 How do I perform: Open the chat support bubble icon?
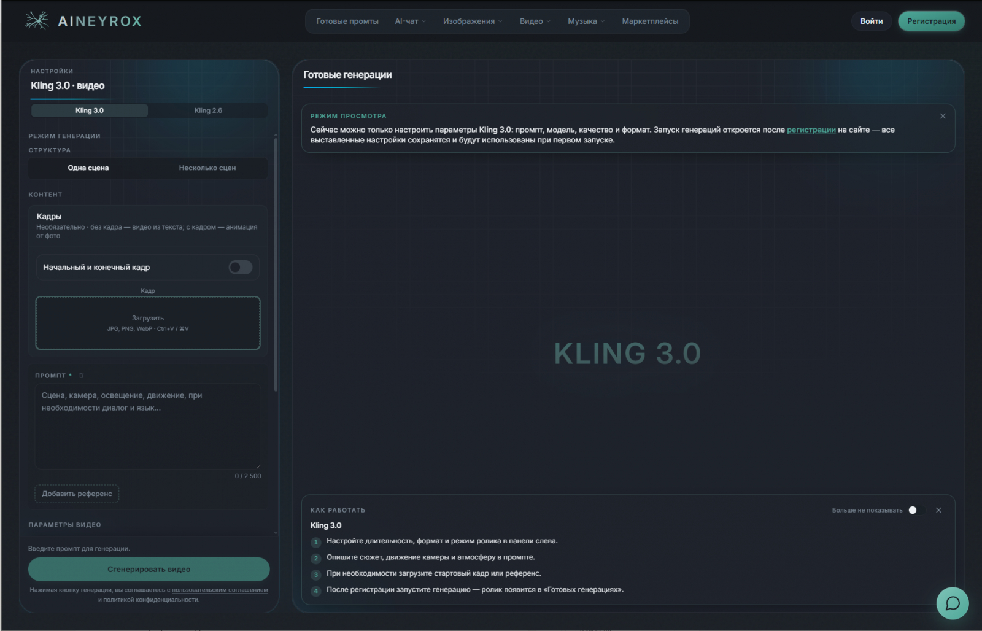pos(953,603)
